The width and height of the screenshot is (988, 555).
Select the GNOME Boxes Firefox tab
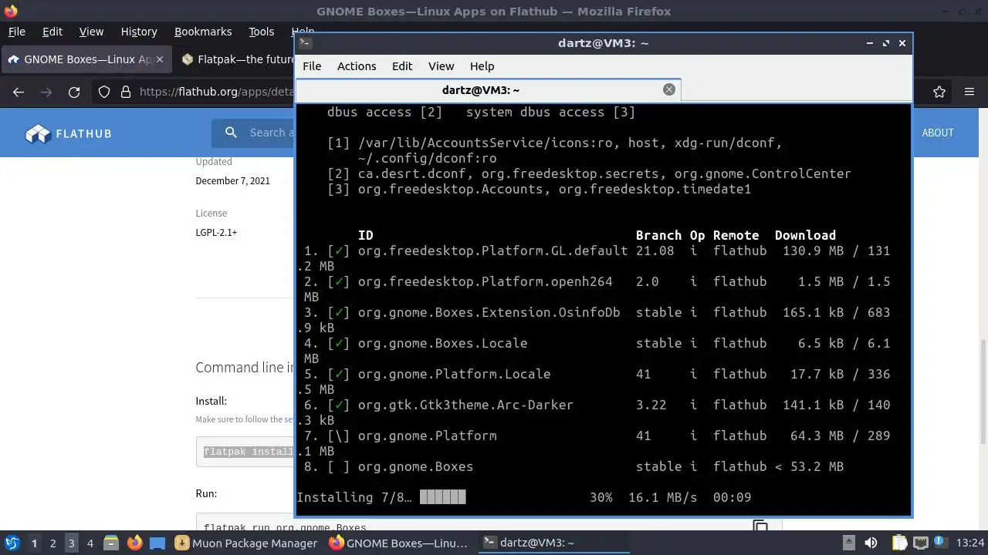click(86, 59)
